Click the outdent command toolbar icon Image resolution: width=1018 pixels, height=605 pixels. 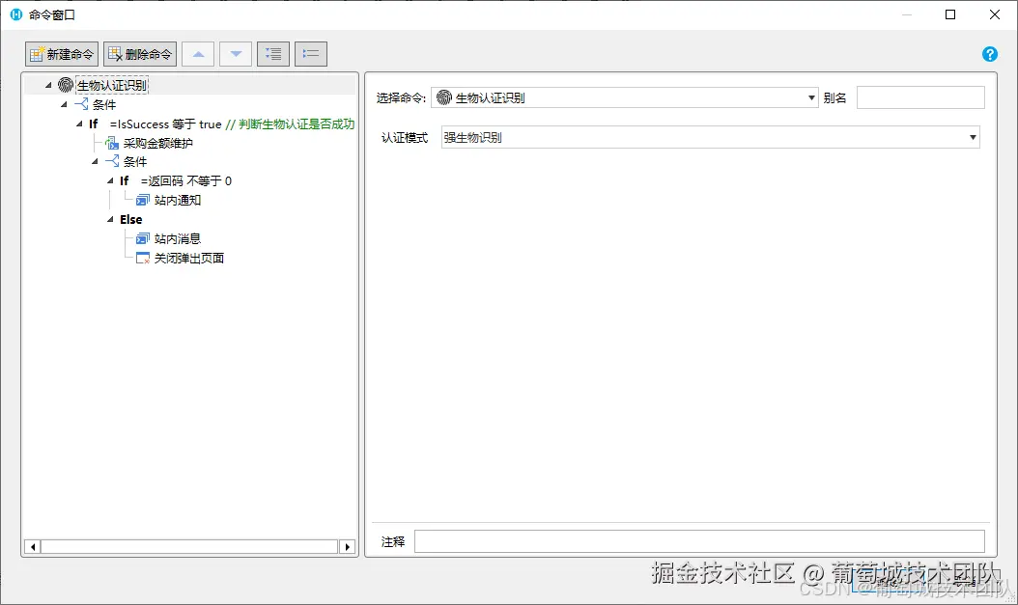[309, 53]
